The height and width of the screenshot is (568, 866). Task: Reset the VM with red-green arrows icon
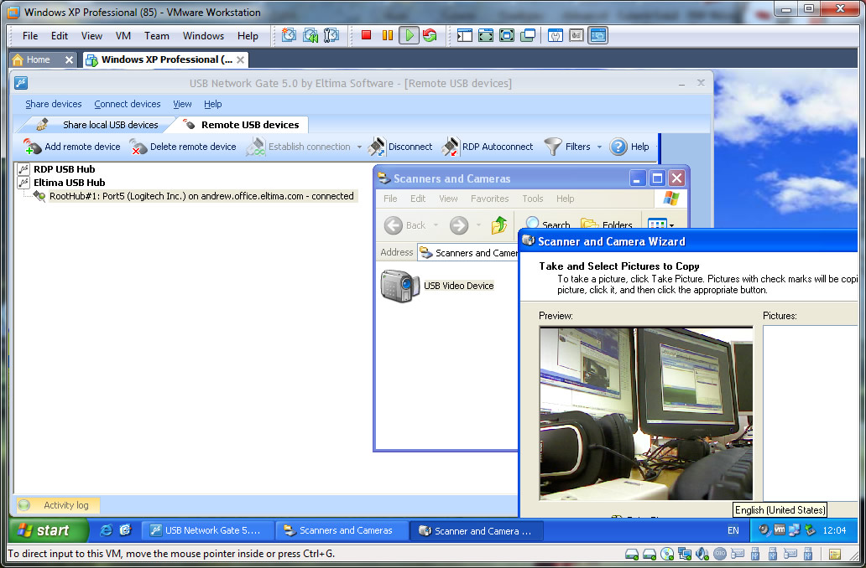[430, 35]
